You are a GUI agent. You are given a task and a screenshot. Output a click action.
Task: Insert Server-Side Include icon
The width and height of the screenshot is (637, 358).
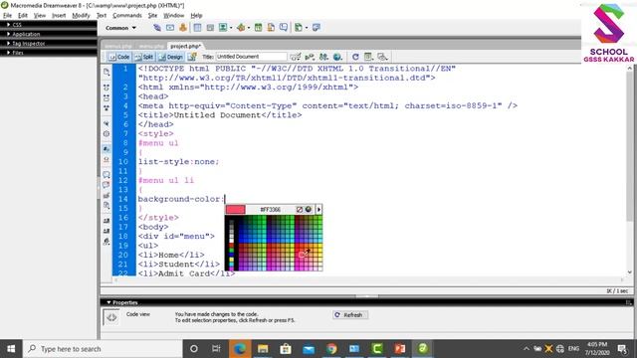tap(271, 28)
